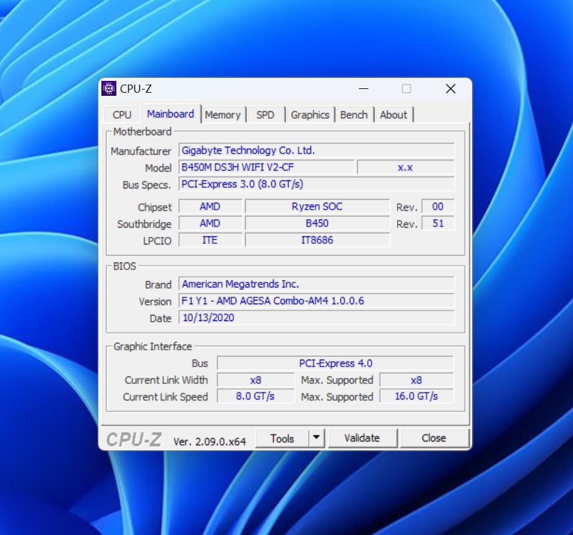Click the Current Link Speed value 8.0 GT/s

coord(256,396)
